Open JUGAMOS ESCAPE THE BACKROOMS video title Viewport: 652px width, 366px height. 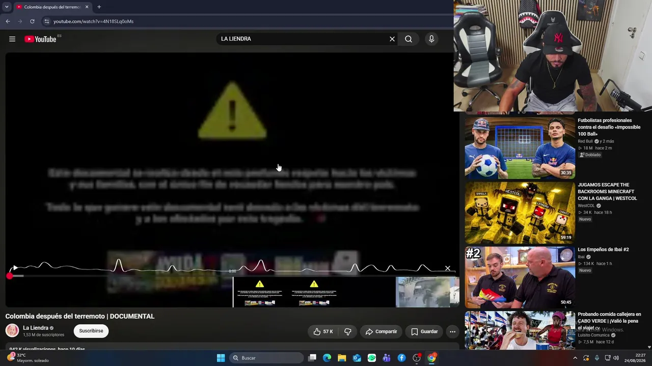click(607, 192)
